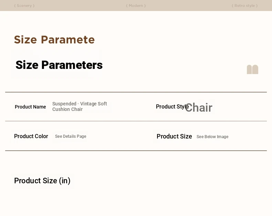The width and height of the screenshot is (272, 216).
Task: Switch to the Modern tab
Action: (136, 6)
